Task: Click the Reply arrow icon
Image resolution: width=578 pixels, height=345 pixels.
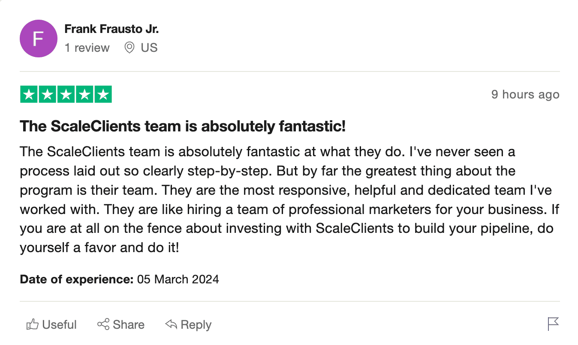Action: pos(171,324)
